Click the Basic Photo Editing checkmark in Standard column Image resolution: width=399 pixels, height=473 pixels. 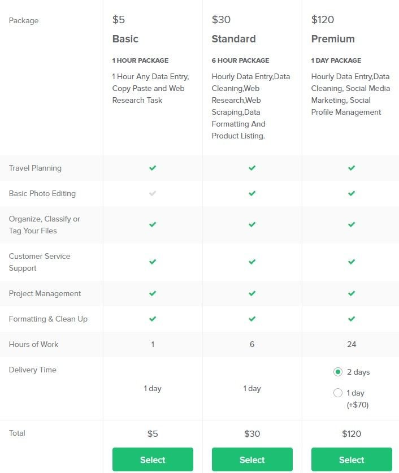pos(252,193)
